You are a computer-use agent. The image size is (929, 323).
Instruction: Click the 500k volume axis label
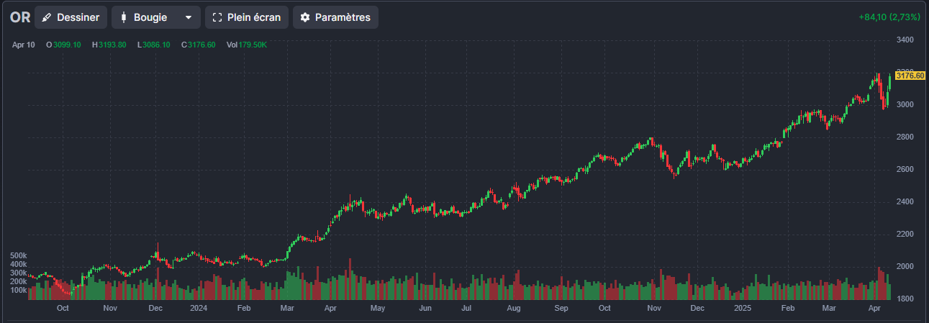(19, 255)
